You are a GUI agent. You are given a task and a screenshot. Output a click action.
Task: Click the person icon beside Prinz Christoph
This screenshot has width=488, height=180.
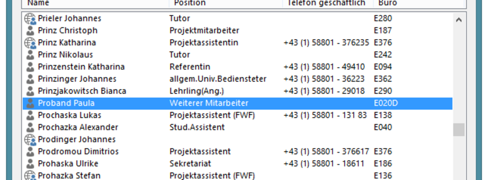[x=30, y=31]
